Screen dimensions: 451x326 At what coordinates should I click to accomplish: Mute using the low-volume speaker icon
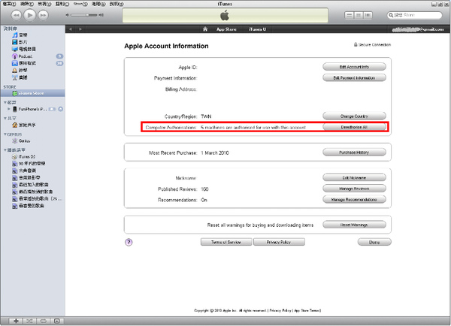point(67,15)
